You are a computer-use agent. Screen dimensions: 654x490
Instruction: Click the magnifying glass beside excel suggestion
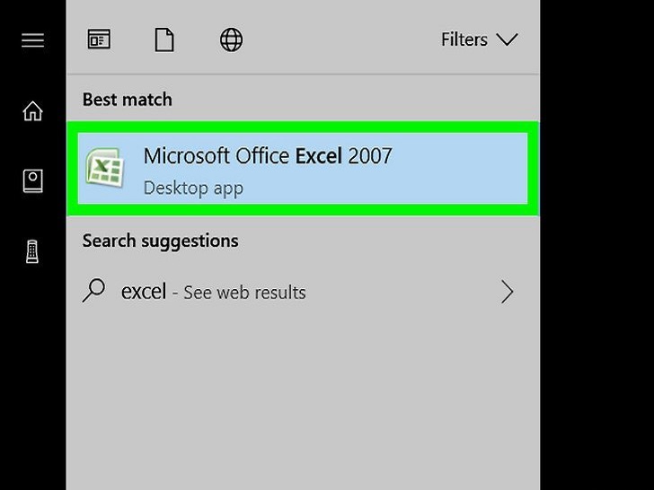93,291
